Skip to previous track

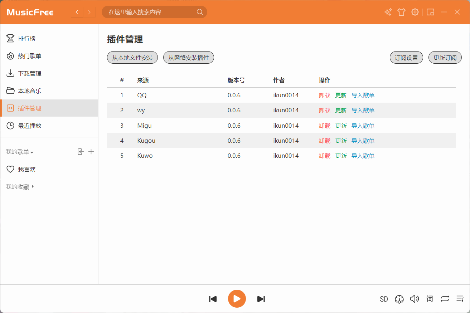pos(213,299)
